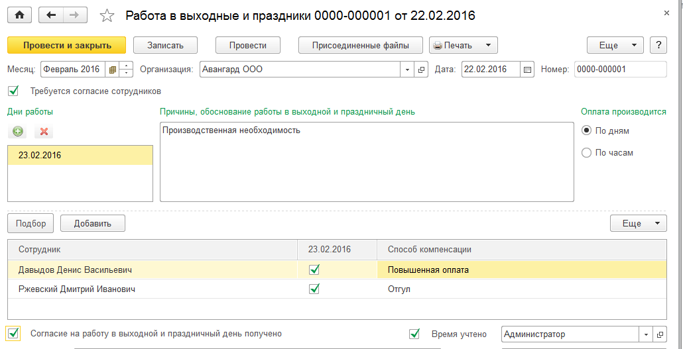Click the Номер field 0000-000001
Image resolution: width=683 pixels, height=349 pixels.
coord(621,69)
